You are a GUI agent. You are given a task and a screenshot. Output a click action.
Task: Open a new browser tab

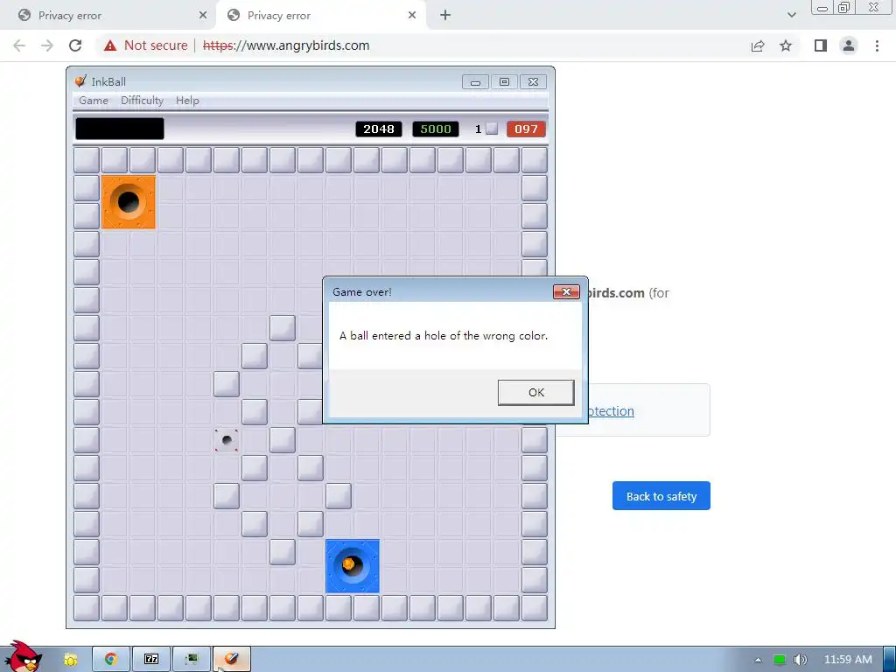(x=445, y=16)
